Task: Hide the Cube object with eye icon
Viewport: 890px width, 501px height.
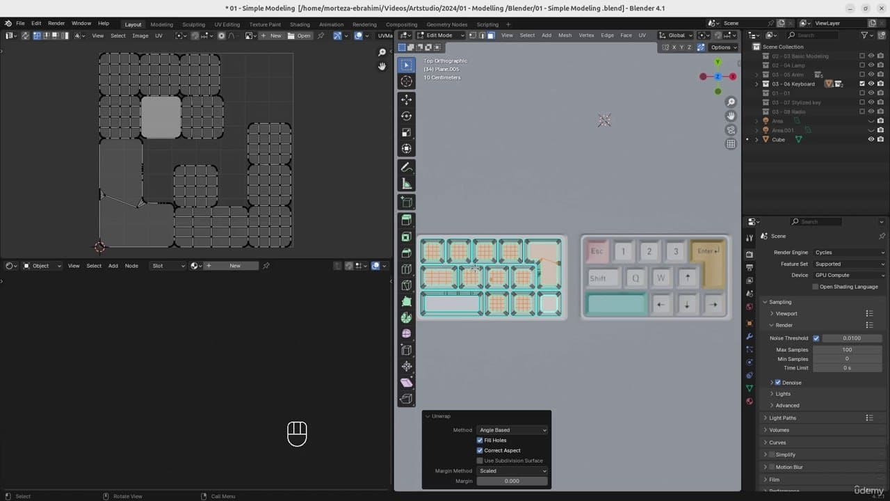Action: click(871, 139)
